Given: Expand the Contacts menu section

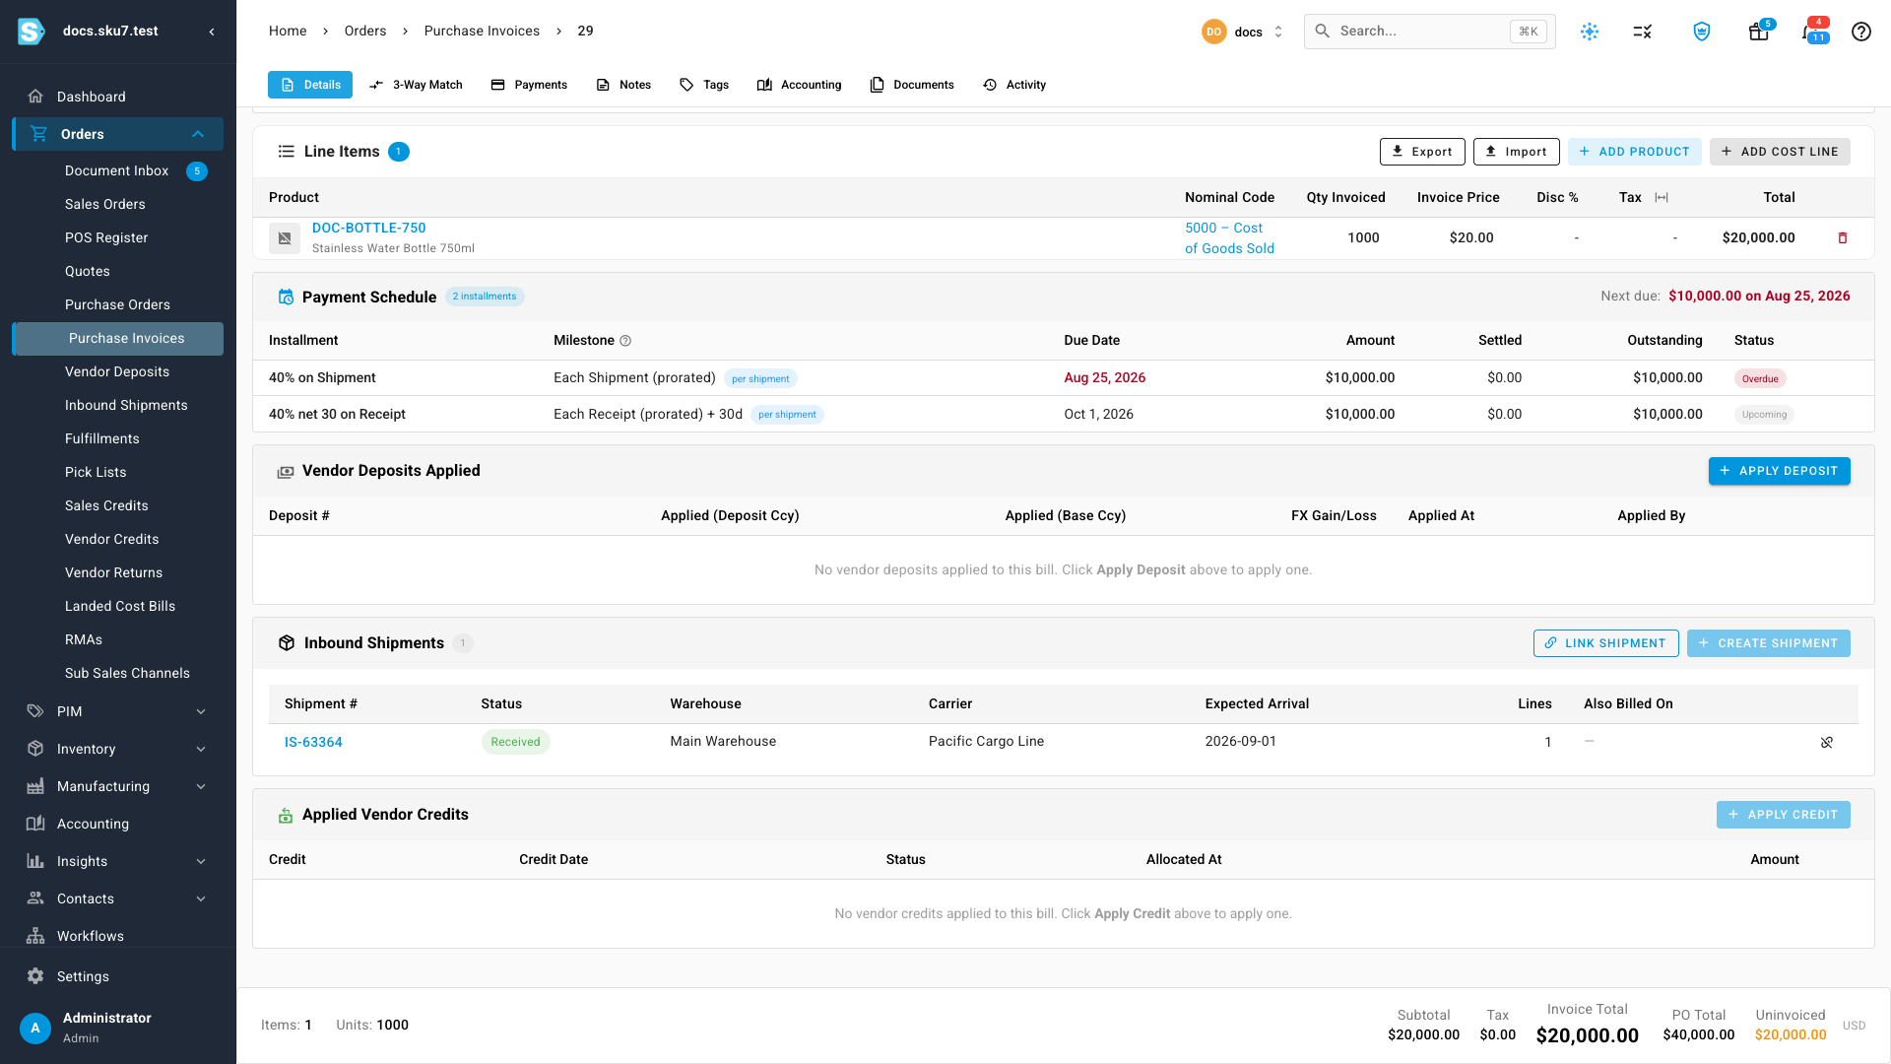Looking at the screenshot, I should click(x=201, y=898).
